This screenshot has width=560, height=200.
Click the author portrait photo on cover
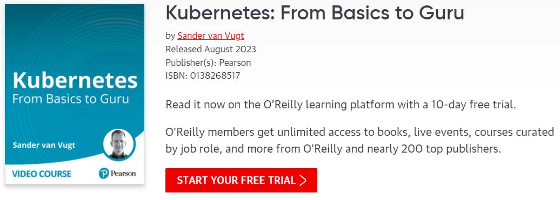118,144
